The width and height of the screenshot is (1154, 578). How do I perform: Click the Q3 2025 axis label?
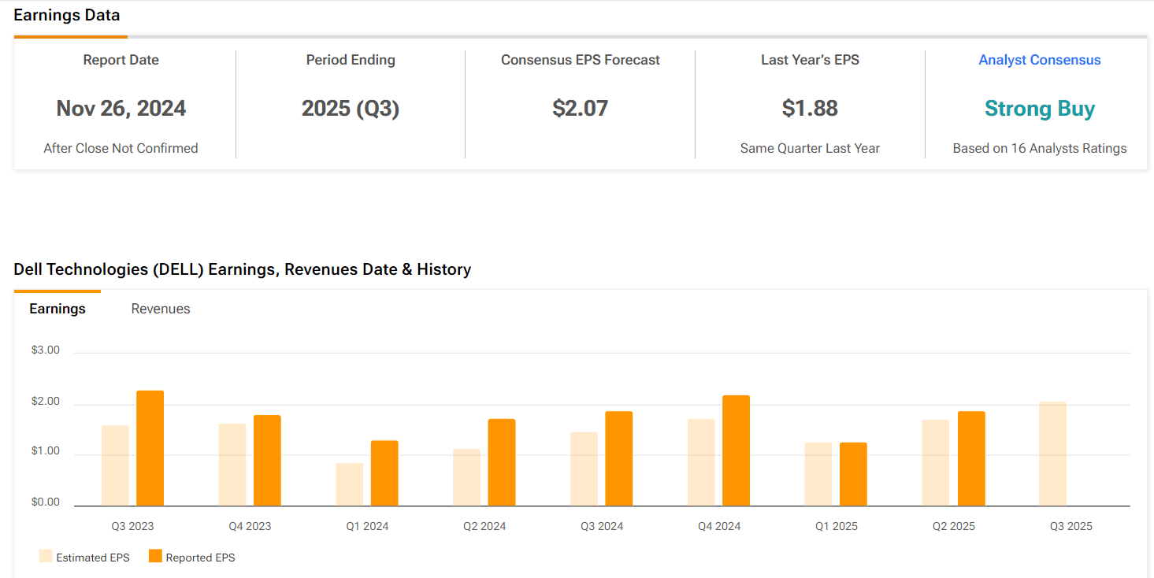tap(1071, 526)
